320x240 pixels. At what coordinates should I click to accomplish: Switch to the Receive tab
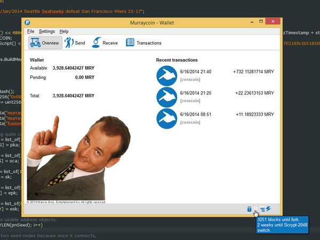point(105,43)
